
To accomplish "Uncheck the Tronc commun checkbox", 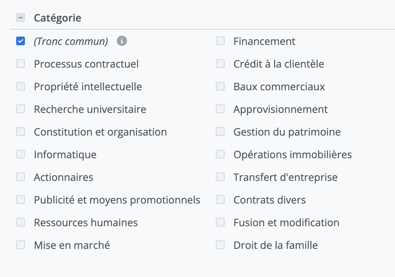I will 21,41.
